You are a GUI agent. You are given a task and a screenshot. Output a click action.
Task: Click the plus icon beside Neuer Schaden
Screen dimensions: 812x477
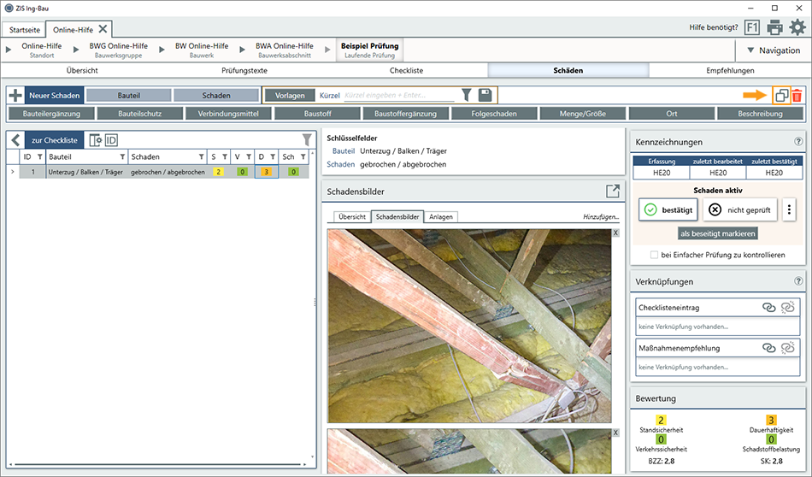click(15, 95)
